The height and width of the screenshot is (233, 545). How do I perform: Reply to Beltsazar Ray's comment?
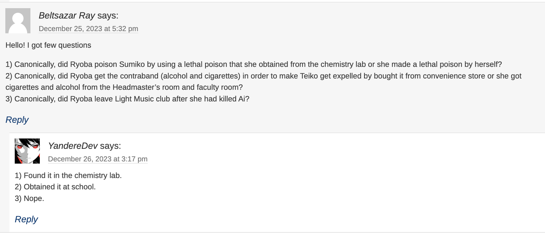click(x=17, y=120)
